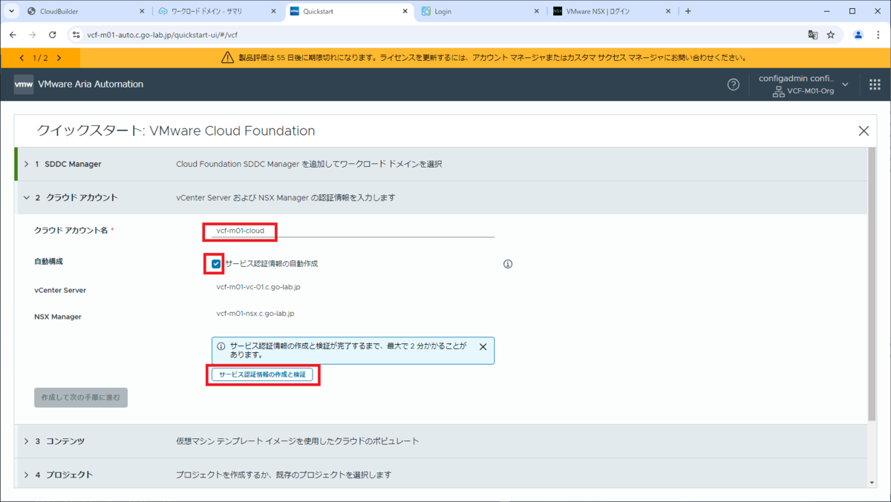The width and height of the screenshot is (891, 502).
Task: Click the site info icon in address bar
Action: [x=76, y=34]
